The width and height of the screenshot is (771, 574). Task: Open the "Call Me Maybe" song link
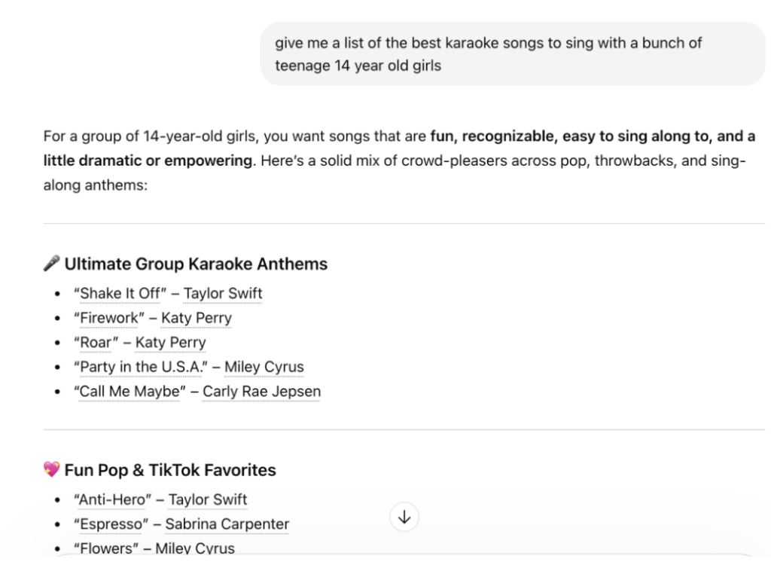coord(130,392)
